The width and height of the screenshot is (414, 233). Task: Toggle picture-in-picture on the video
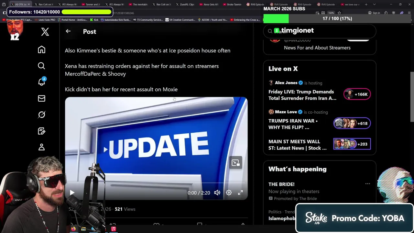[235, 162]
